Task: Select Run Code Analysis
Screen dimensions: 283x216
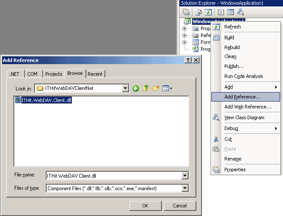Action: (245, 76)
